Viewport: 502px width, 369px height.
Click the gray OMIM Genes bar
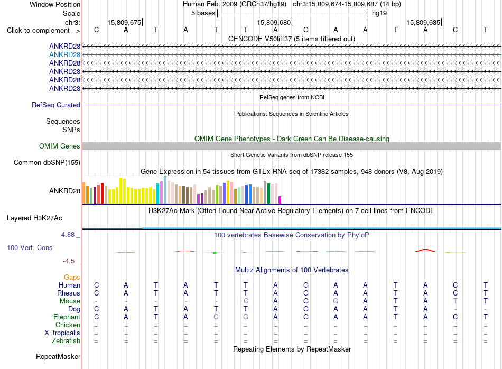[x=292, y=146]
